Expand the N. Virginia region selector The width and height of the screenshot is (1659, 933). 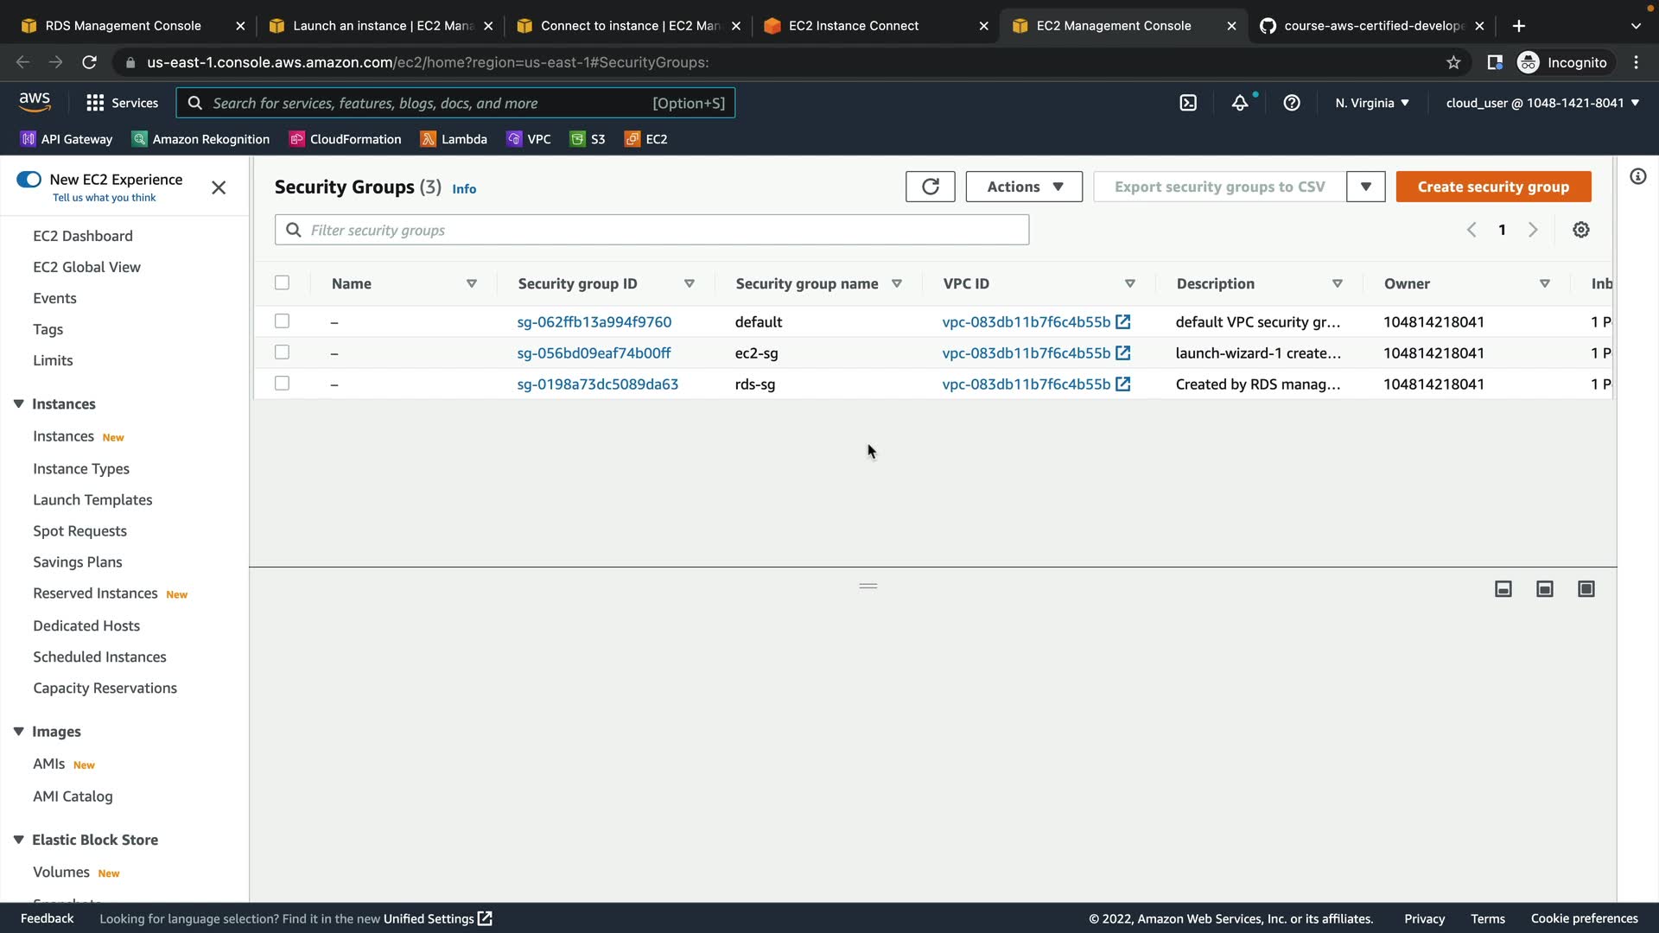point(1371,103)
